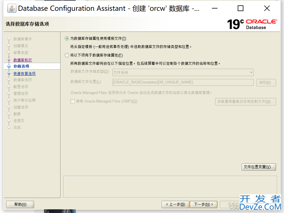
Task: Click 部署类型 step in sidebar
Action: point(21,53)
